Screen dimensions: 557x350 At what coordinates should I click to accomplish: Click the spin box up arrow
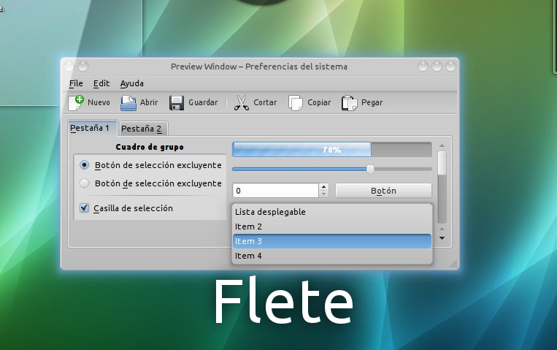[x=323, y=187]
